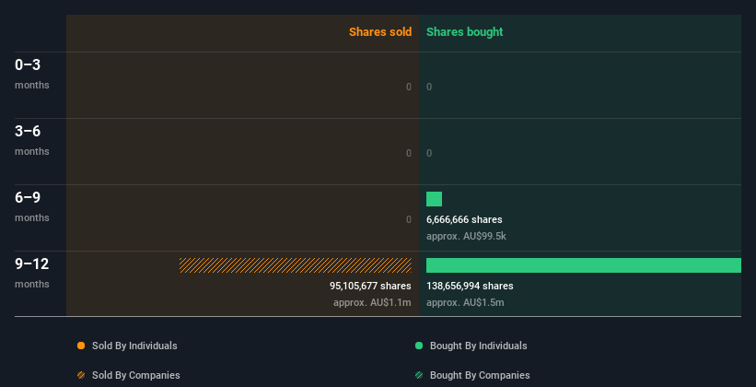756x387 pixels.
Task: Toggle the Bought By Companies legend label
Action: point(480,375)
